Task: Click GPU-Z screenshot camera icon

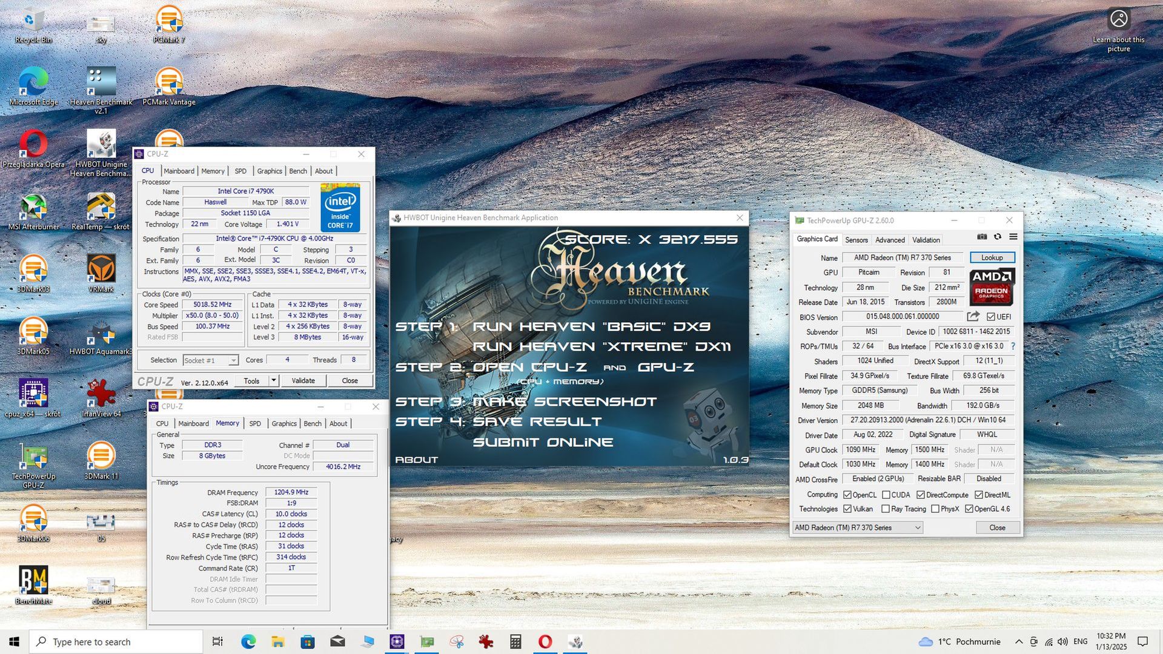Action: pos(982,237)
